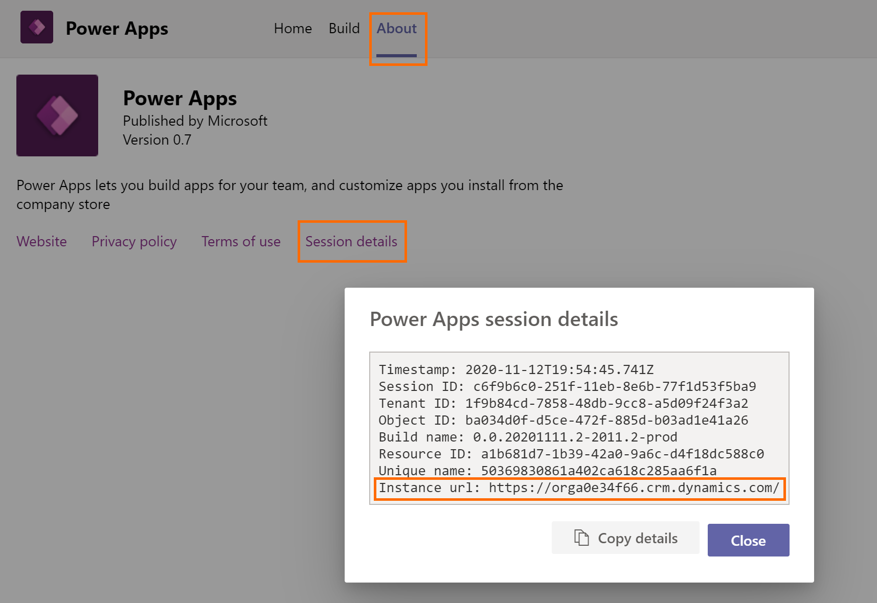Open the Website link
This screenshot has width=877, height=603.
tap(41, 241)
